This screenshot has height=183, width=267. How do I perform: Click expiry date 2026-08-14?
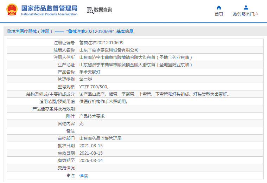pos(91,161)
